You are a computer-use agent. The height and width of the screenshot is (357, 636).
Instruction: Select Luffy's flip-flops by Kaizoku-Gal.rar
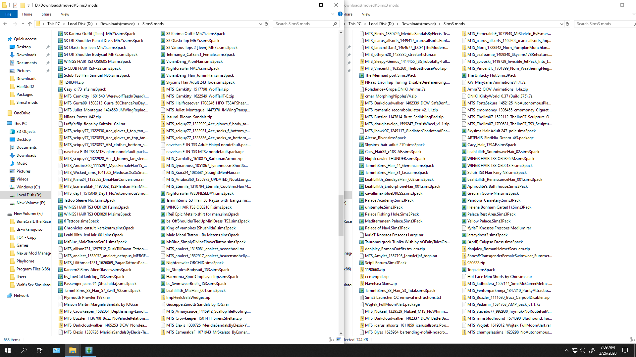[94, 124]
